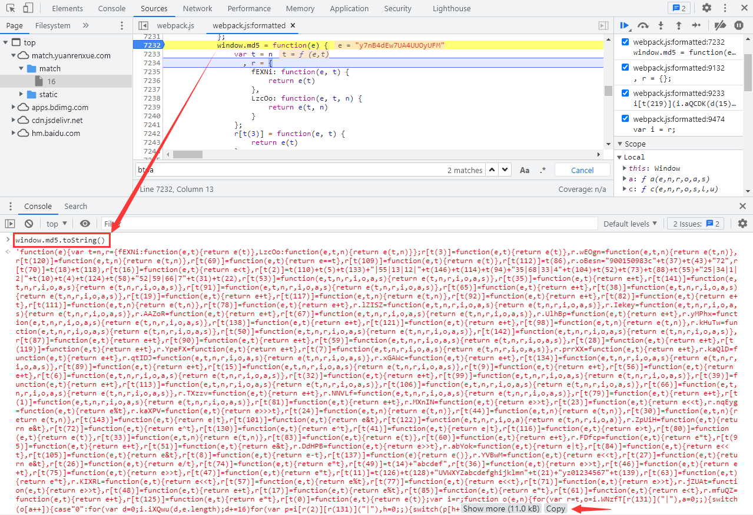Screen dimensions: 753x515
Task: Open DevTools settings gear icon
Action: coord(706,8)
